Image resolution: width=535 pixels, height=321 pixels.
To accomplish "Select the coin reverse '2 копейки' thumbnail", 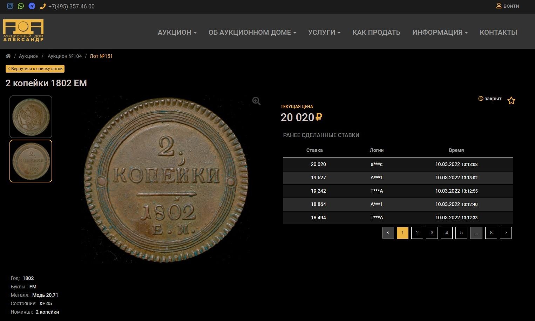I will pyautogui.click(x=31, y=161).
